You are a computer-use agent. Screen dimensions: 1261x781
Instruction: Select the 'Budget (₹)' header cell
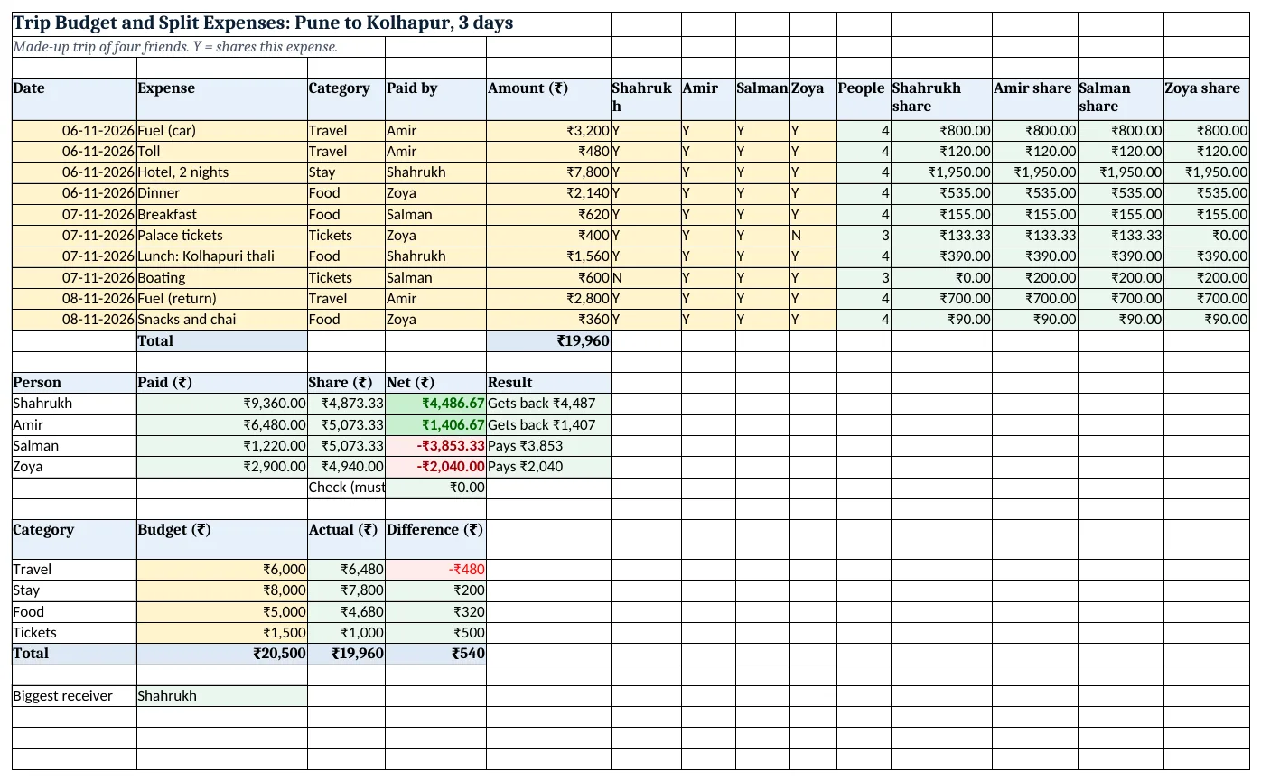pyautogui.click(x=222, y=539)
